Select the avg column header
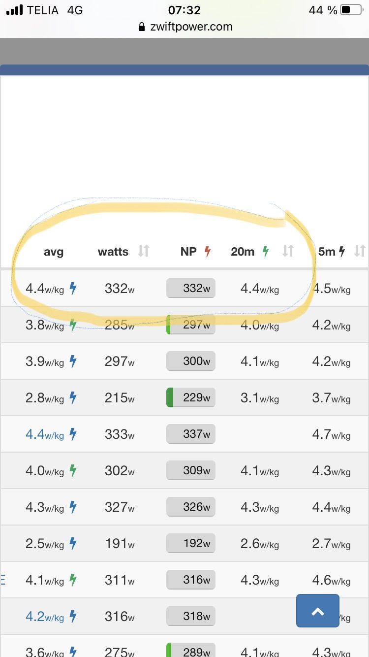 point(54,252)
